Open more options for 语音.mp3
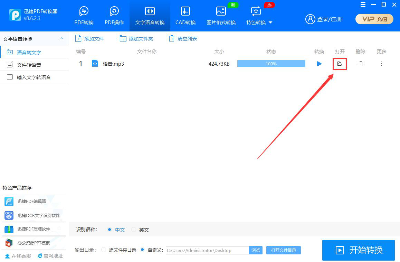Image resolution: width=400 pixels, height=262 pixels. coord(382,64)
